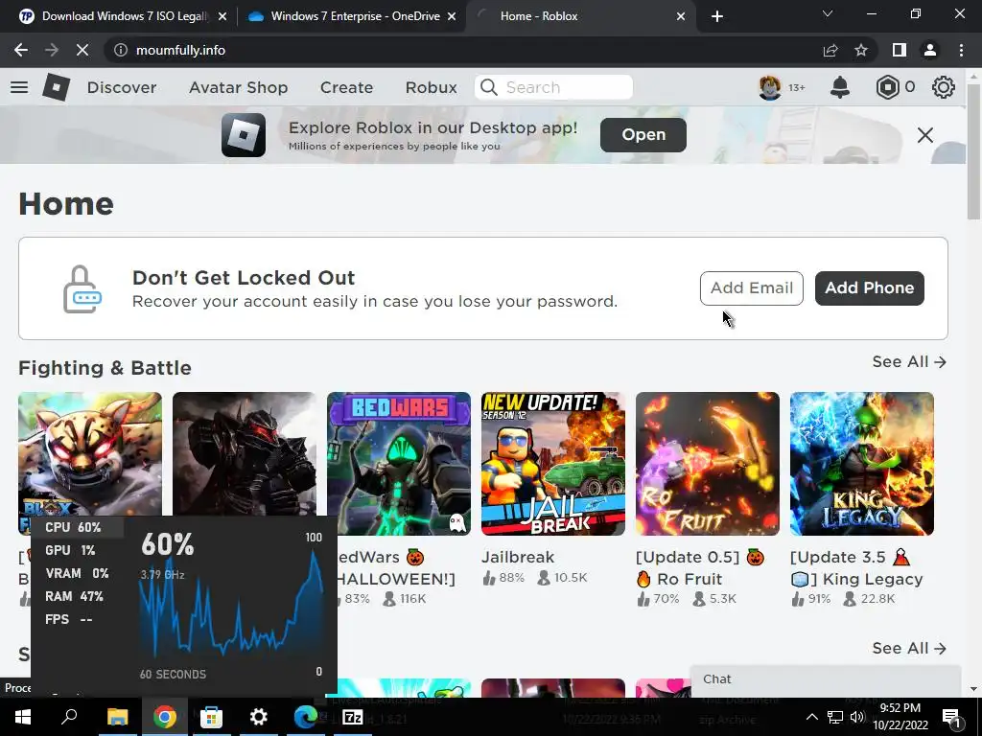The height and width of the screenshot is (736, 982).
Task: Open the Ro Fruit game thumbnail
Action: point(708,464)
